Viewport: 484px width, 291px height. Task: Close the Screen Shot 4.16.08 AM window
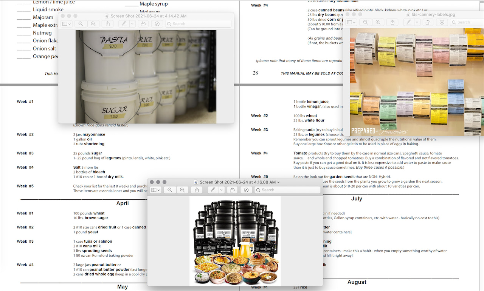click(152, 182)
